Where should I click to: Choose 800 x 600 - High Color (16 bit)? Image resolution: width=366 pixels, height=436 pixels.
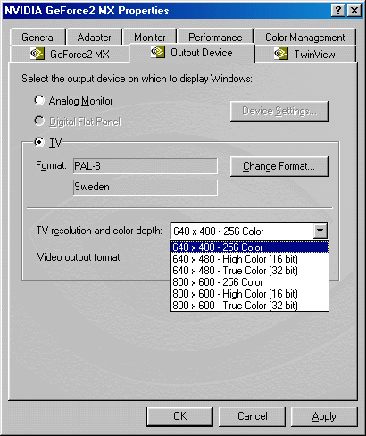250,294
